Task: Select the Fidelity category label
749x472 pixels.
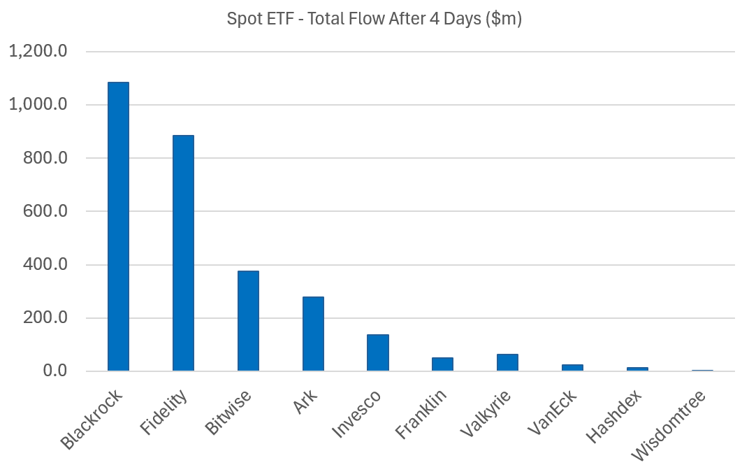Action: click(x=163, y=414)
